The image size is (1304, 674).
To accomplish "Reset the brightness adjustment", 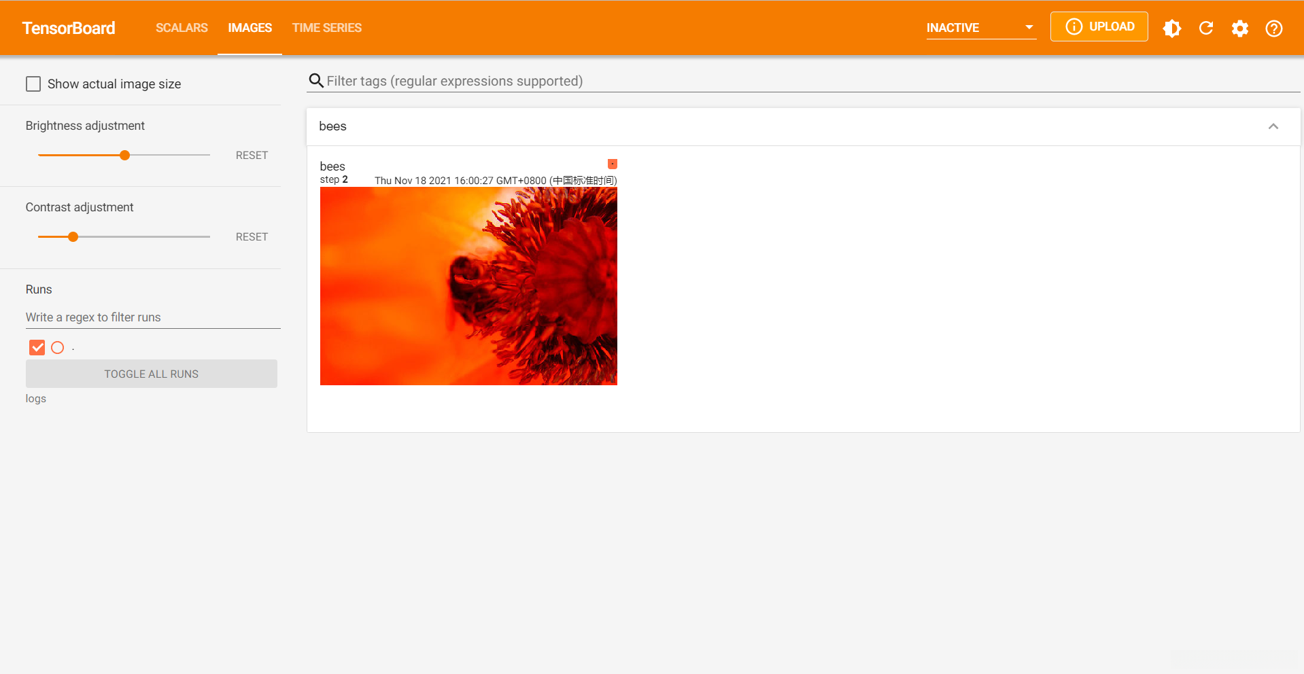I will (x=252, y=156).
